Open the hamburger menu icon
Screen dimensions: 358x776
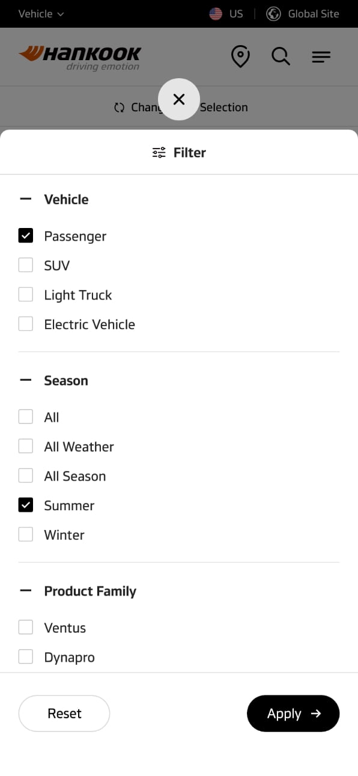pyautogui.click(x=321, y=57)
